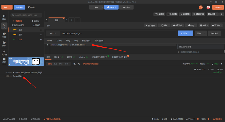Switch to the Body tab
225x122 pixels.
pyautogui.click(x=68, y=41)
